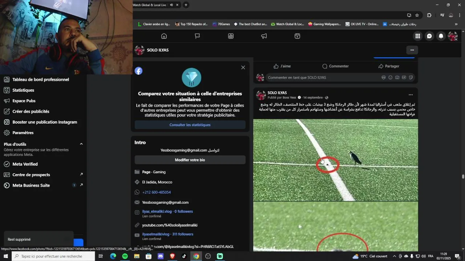
Task: Open Facebook Home icon
Action: 164,36
